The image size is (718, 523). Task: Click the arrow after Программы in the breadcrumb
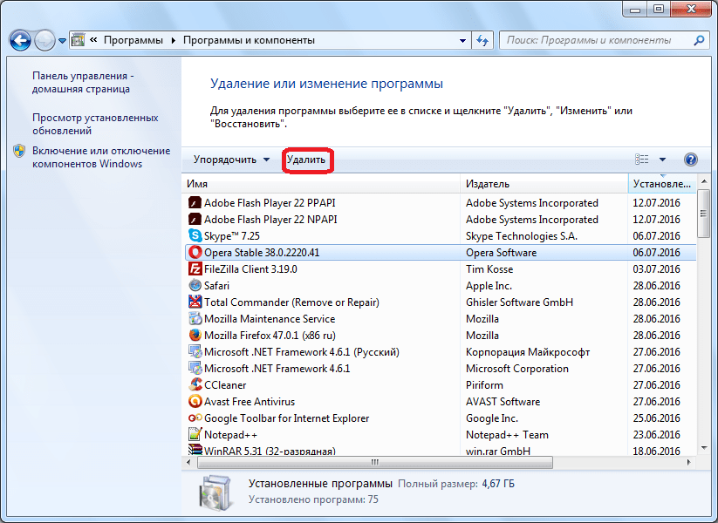[173, 40]
